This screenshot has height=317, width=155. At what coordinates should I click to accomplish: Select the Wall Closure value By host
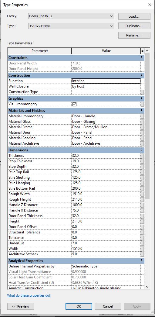click(106, 86)
